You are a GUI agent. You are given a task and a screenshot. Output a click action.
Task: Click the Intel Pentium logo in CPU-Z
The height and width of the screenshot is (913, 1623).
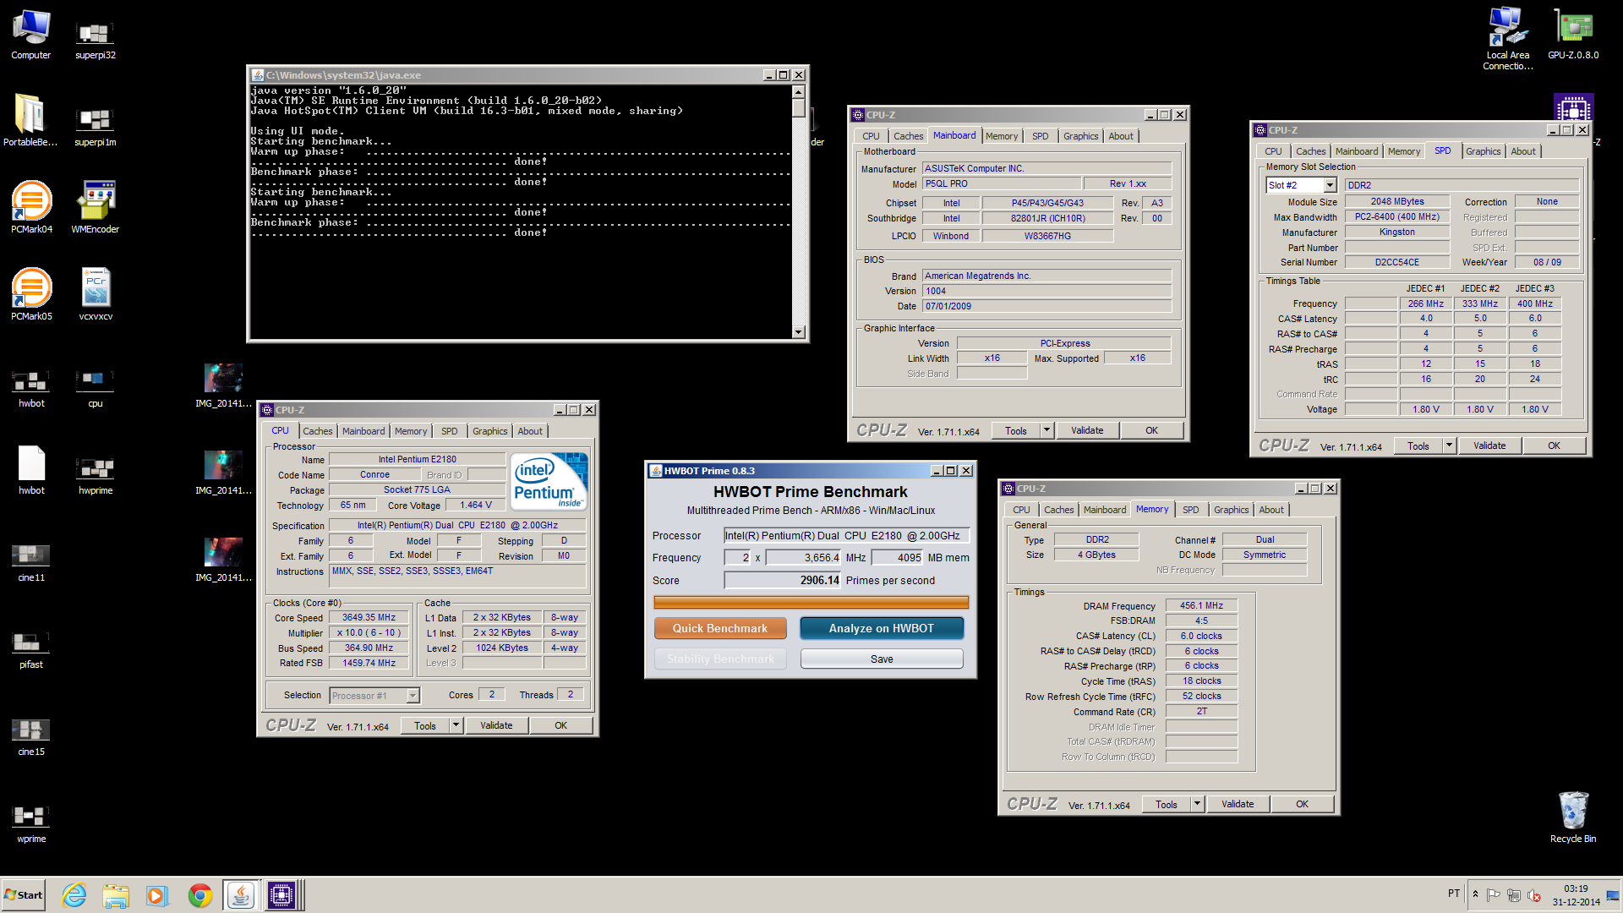click(x=549, y=481)
